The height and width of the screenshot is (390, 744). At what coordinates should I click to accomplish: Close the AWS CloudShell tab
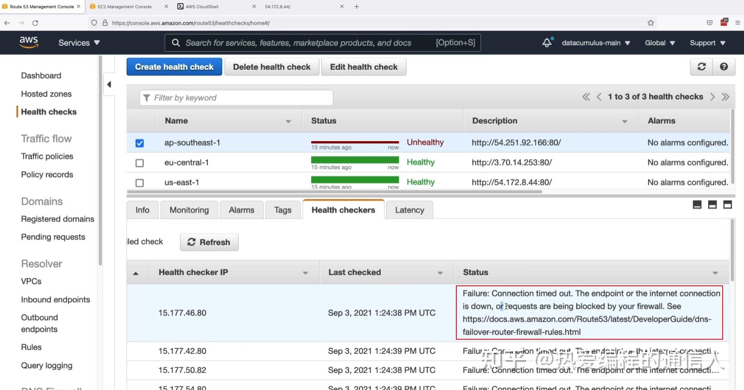(254, 6)
